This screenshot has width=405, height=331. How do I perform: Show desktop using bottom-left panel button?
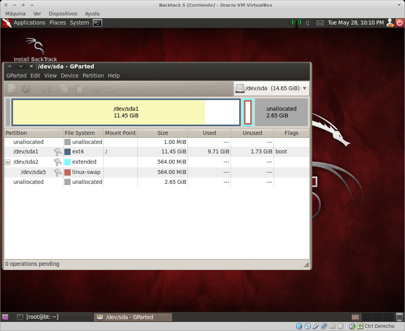(x=5, y=317)
